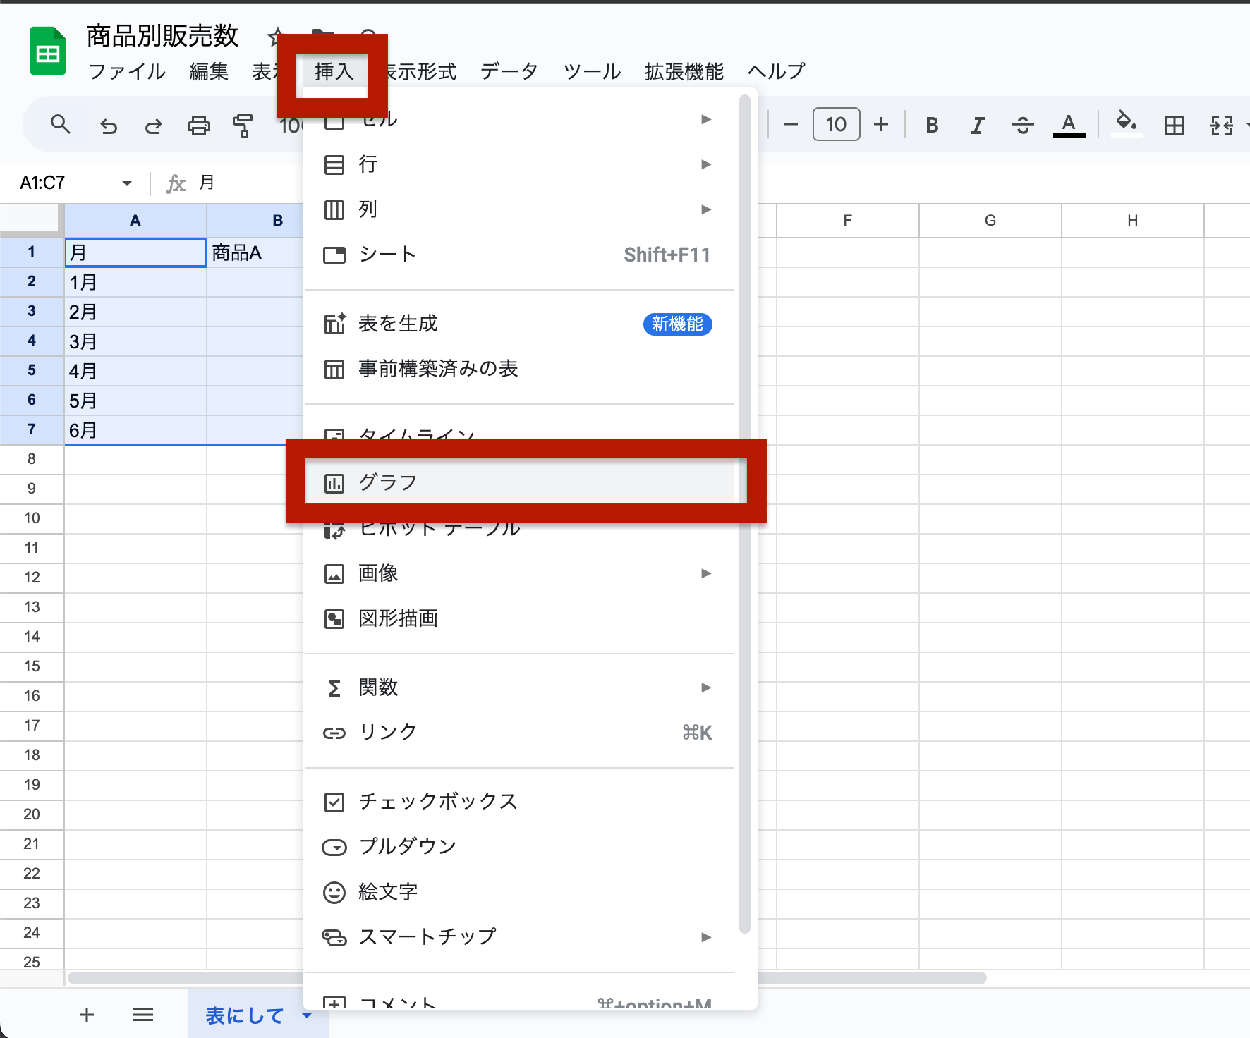The width and height of the screenshot is (1250, 1038).
Task: Click the Borders icon
Action: tap(1175, 125)
